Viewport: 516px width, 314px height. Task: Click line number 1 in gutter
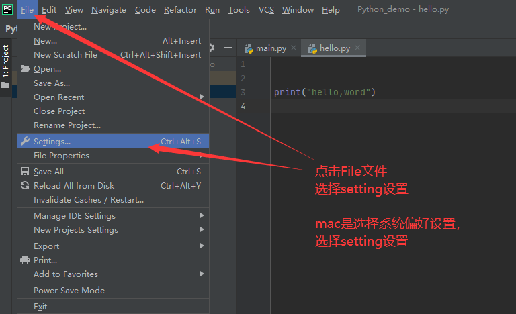coord(243,64)
